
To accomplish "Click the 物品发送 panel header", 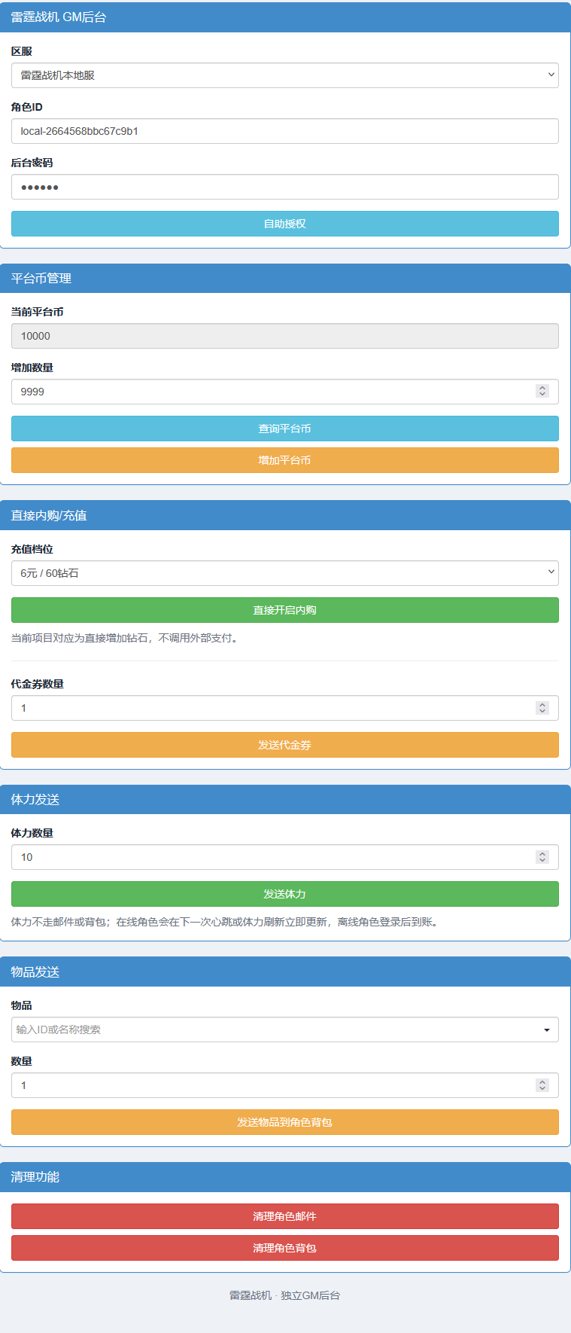I will point(285,972).
